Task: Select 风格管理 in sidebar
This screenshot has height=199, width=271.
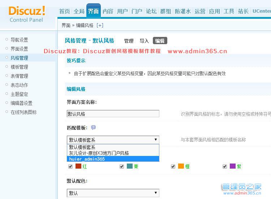Action: (20, 58)
